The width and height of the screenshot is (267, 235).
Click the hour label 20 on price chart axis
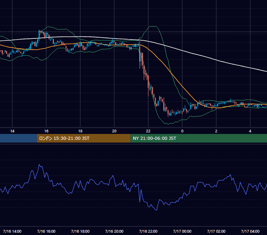click(114, 131)
